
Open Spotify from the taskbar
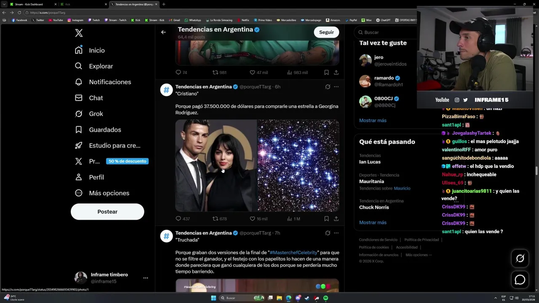coord(326,298)
